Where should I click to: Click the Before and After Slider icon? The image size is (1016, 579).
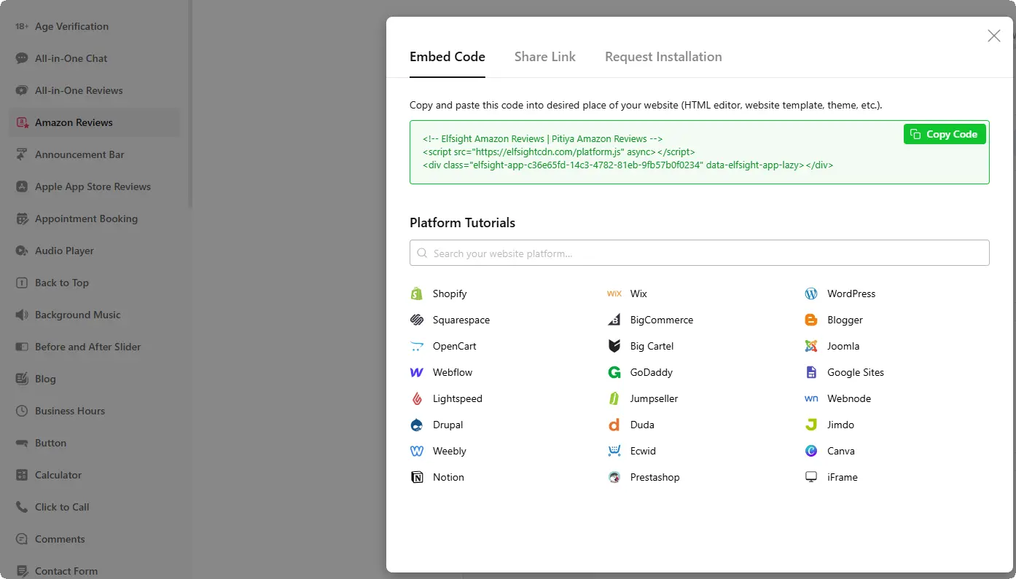[x=22, y=347]
